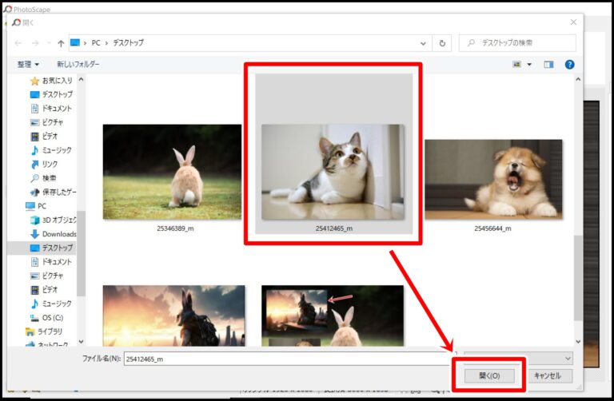Go up one folder level
614x401 pixels.
point(61,43)
